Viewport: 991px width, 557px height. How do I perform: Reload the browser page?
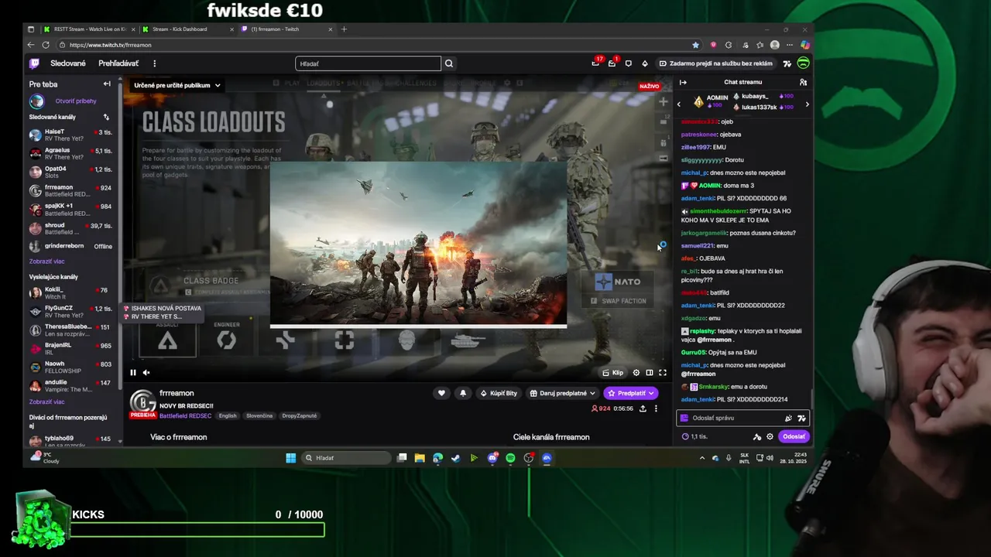tap(46, 45)
